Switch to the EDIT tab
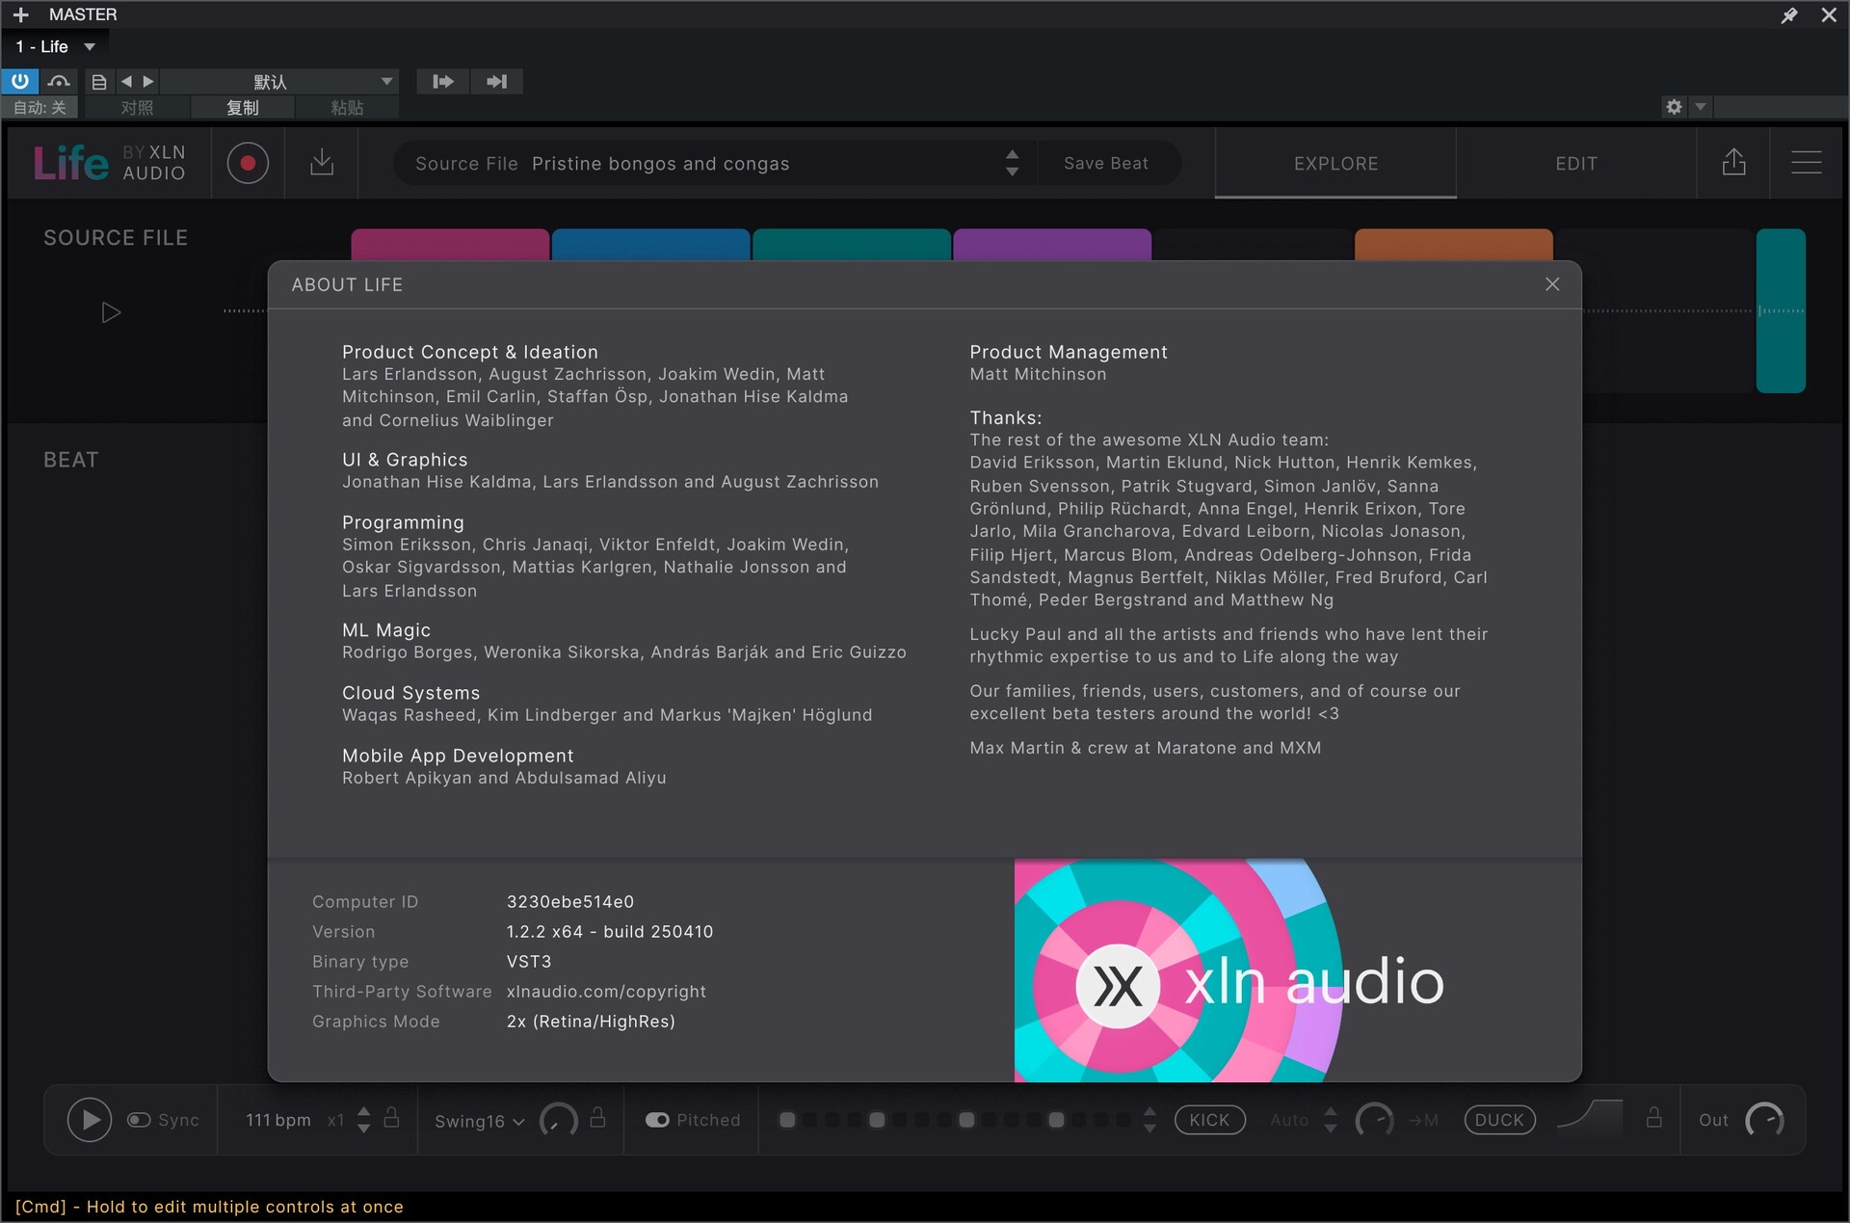1850x1223 pixels. click(x=1576, y=164)
